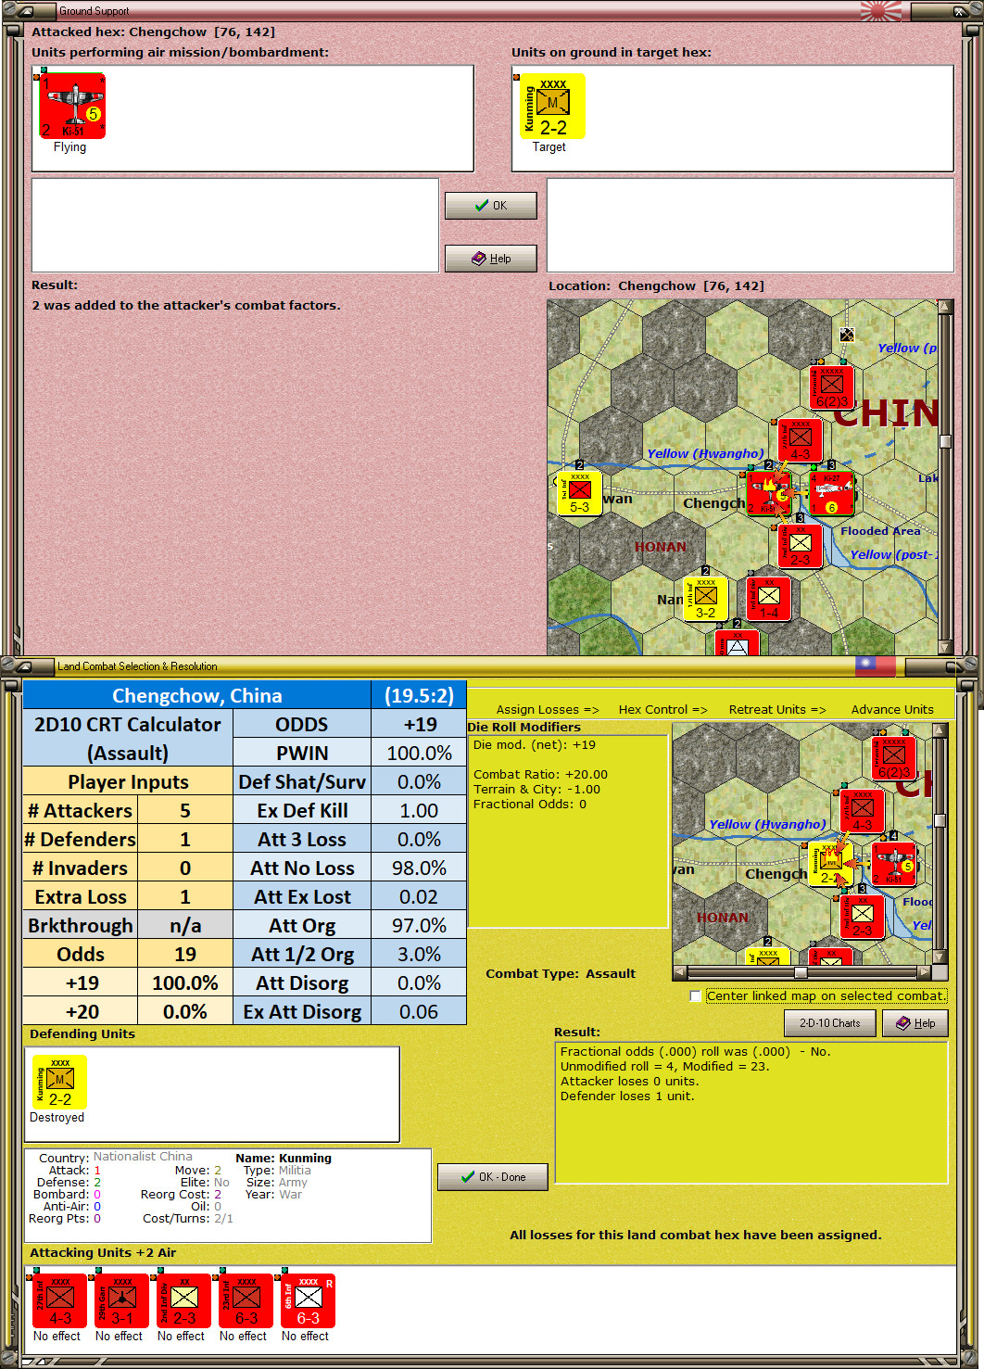Select the 6-3 attacking unit marked R
This screenshot has height=1369, width=984.
tap(309, 1301)
